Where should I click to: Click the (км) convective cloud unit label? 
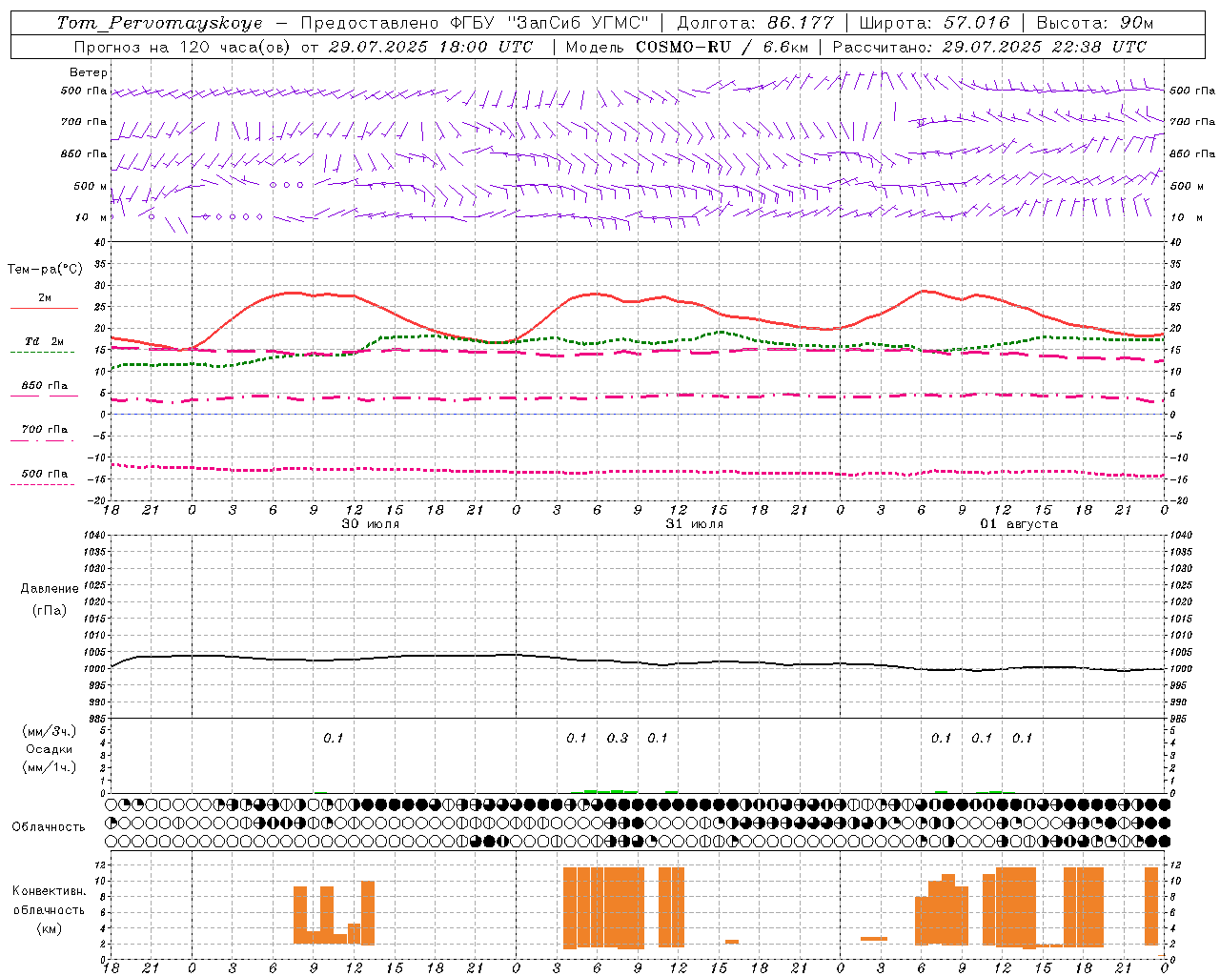[x=50, y=928]
